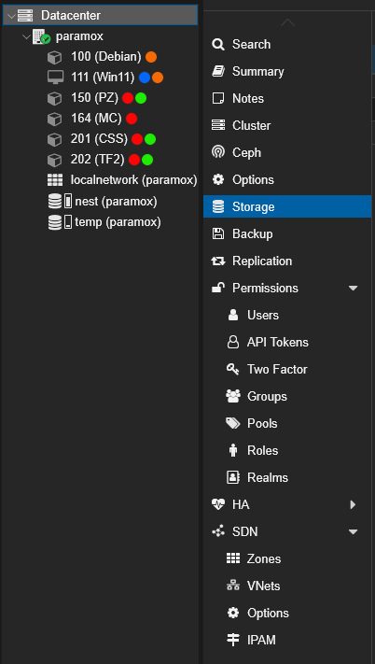This screenshot has width=375, height=664.
Task: Click the blue tag dot on 111 (Win11)
Action: pyautogui.click(x=145, y=78)
